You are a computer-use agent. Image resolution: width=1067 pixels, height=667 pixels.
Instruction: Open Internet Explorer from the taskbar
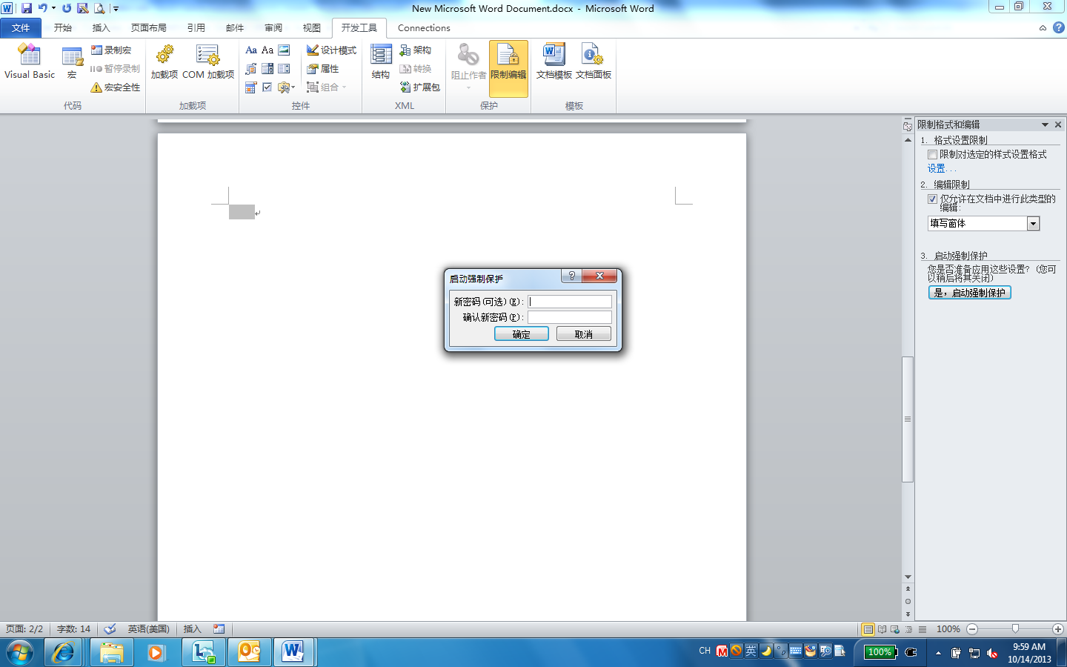point(63,652)
